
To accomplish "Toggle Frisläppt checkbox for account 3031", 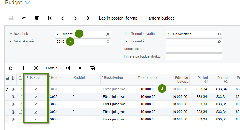I will (36, 89).
